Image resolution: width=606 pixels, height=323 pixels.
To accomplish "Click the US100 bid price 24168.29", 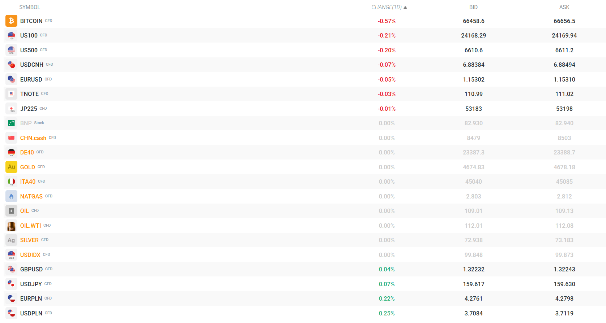I will (x=473, y=35).
